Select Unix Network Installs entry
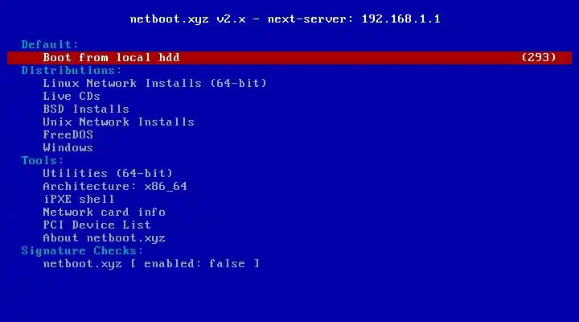579x322 pixels. [118, 122]
